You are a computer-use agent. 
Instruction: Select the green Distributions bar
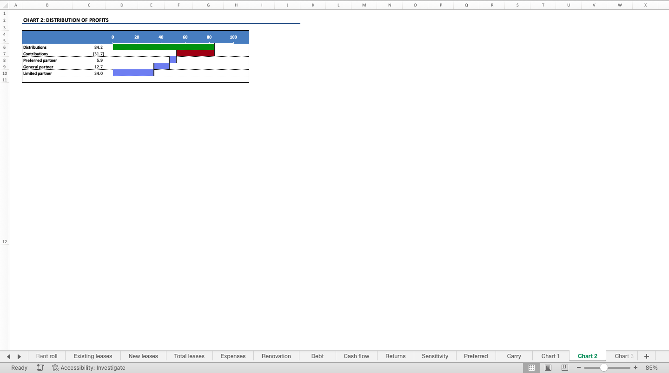(163, 47)
